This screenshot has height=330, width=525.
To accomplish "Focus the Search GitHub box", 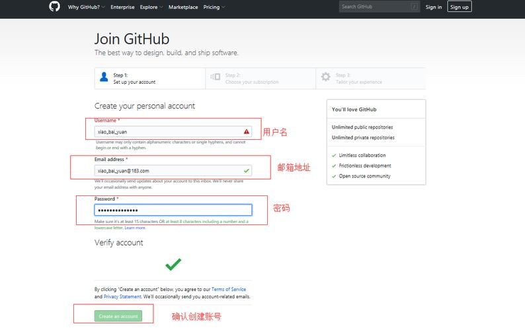I will tap(380, 7).
